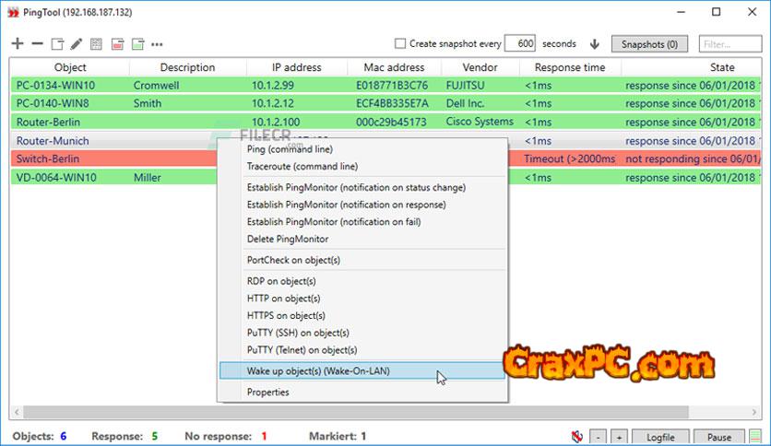Click the snapshot interval seconds field
This screenshot has height=446, width=771.
[521, 43]
